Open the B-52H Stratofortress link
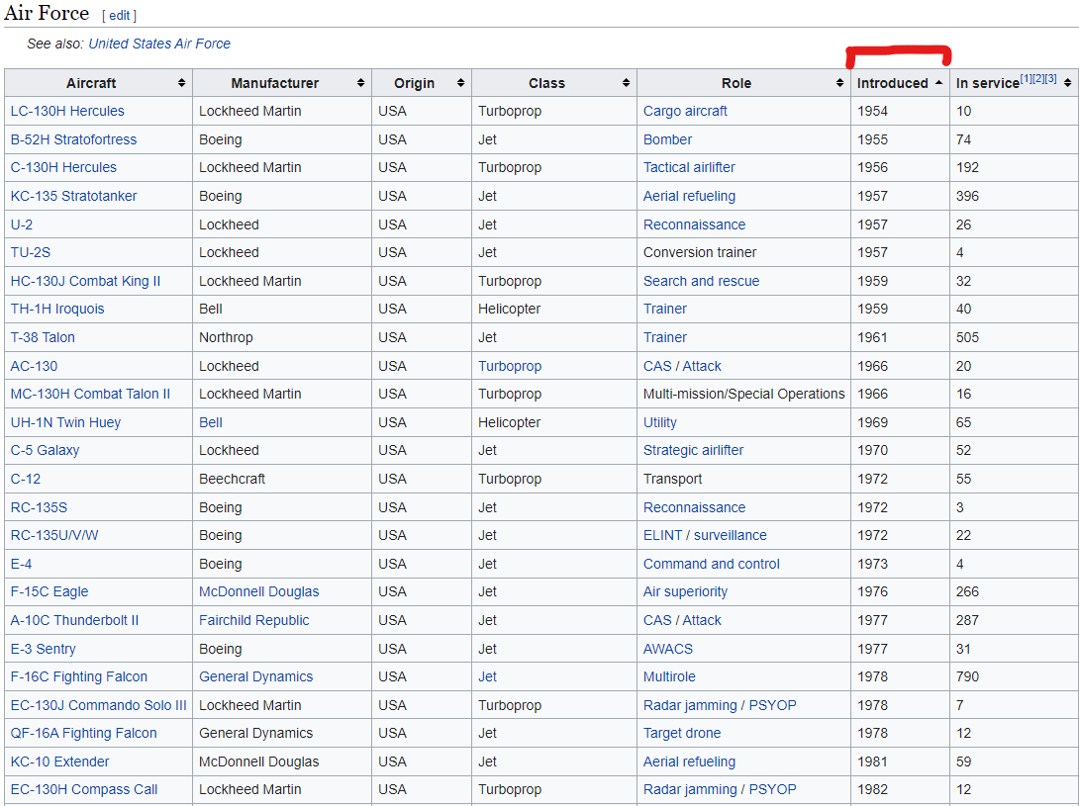The width and height of the screenshot is (1079, 806). tap(73, 139)
